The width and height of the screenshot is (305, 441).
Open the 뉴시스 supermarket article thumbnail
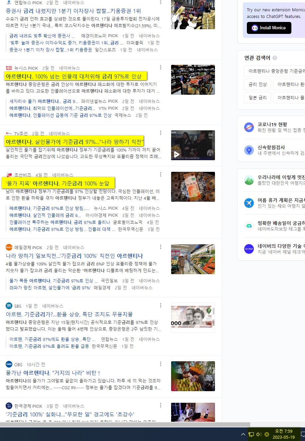[193, 80]
